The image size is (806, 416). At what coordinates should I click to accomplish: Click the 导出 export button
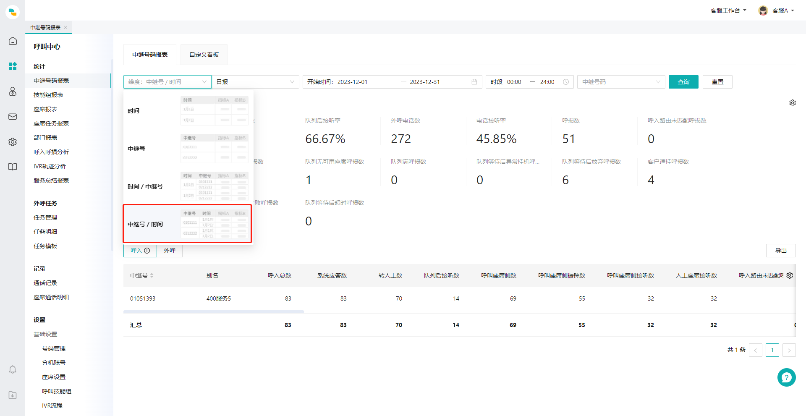tap(781, 251)
